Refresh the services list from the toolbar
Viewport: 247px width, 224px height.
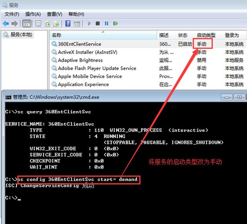47,24
